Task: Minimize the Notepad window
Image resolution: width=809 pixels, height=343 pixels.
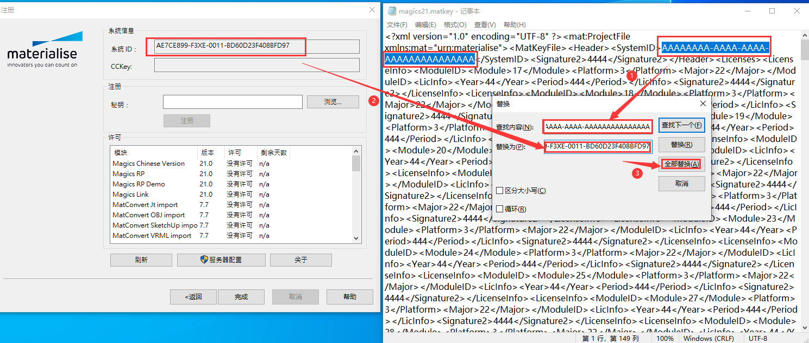Action: pos(747,11)
